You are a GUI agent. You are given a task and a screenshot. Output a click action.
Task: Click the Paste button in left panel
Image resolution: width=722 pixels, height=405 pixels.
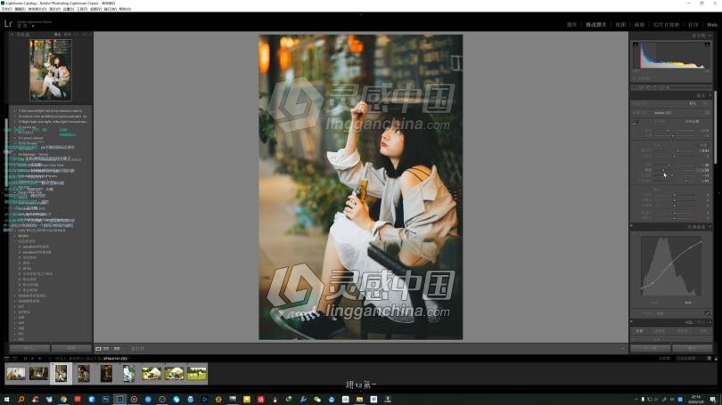point(71,348)
